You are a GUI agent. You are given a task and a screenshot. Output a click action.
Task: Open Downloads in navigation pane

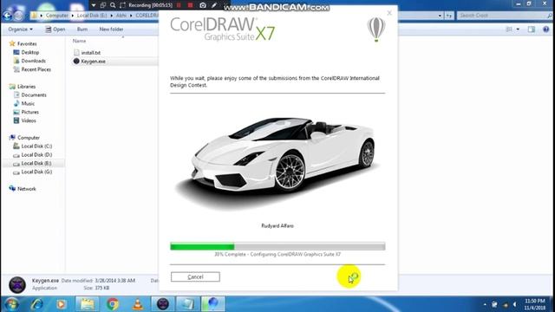point(29,61)
